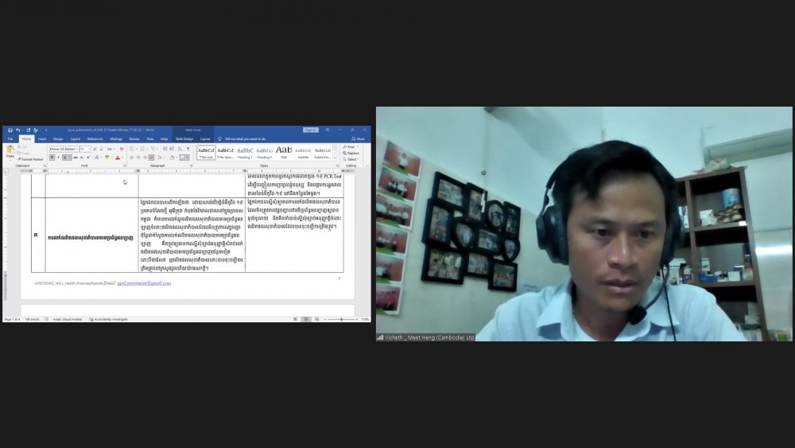Click the Sign in button

310,130
